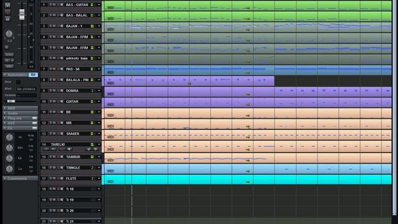Expand the Plug-ins section
This screenshot has width=398, height=224.
(x=5, y=118)
